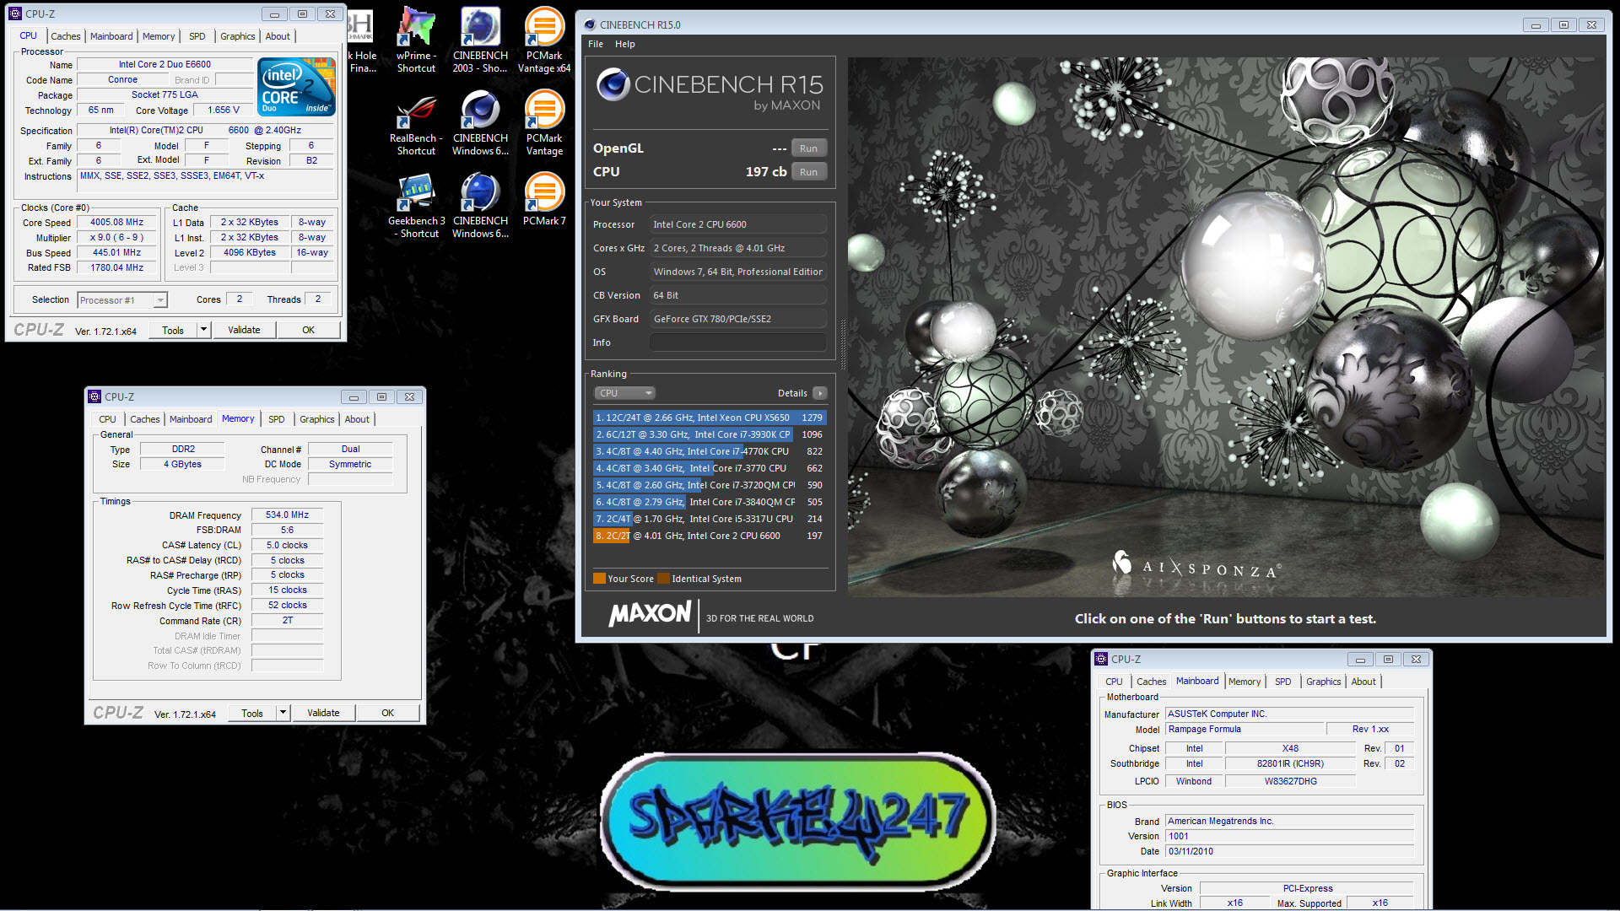Click Validate in Memory CPU-Z window
Screen dimensions: 1620x911
(323, 713)
